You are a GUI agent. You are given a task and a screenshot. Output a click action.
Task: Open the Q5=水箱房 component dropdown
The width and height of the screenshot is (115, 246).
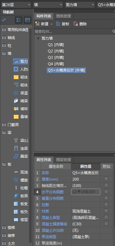(106, 5)
